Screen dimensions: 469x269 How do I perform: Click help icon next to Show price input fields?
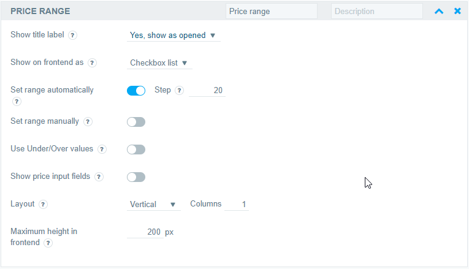(99, 176)
